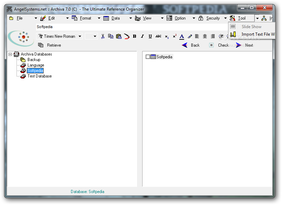Open the View menu

[147, 18]
